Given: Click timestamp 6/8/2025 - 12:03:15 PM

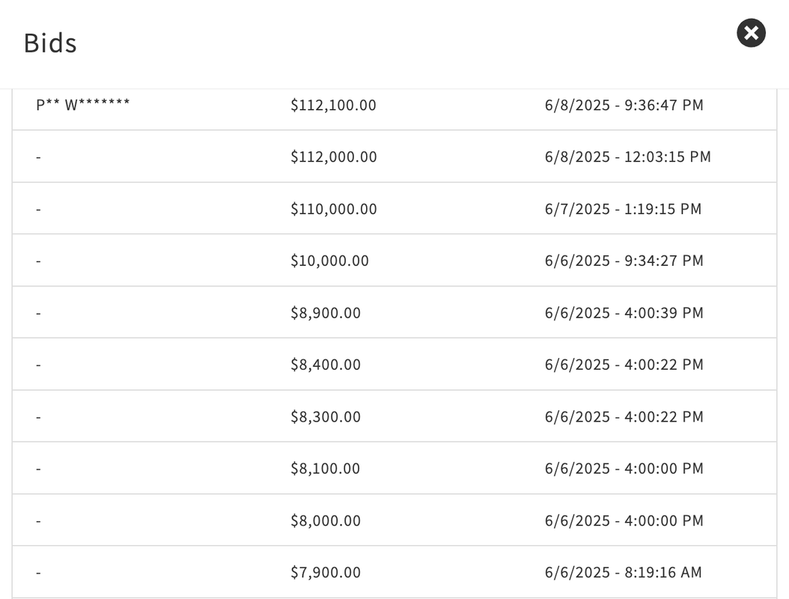Looking at the screenshot, I should 627,157.
